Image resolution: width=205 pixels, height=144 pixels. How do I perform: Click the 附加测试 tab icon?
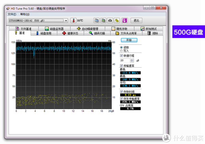coord(142,29)
